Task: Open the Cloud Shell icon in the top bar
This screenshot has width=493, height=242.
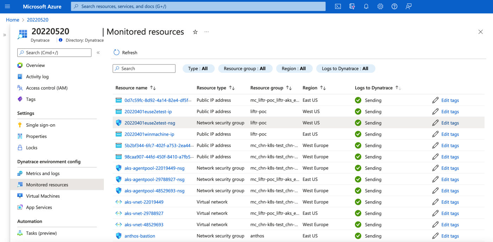Action: click(x=338, y=6)
